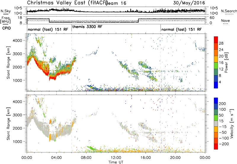Click the date '30/May/2016'
Screen dimensions: 237x164
pos(189,3)
